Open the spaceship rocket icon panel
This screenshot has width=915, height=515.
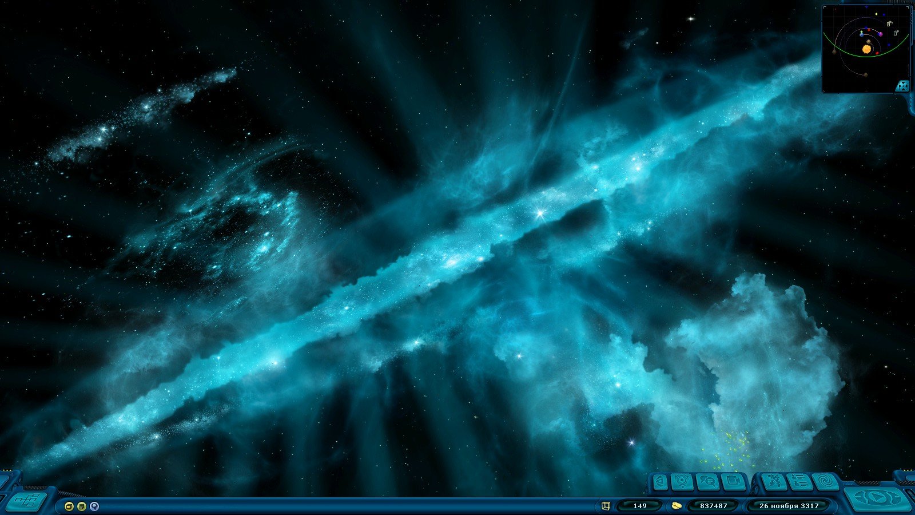coord(774,482)
